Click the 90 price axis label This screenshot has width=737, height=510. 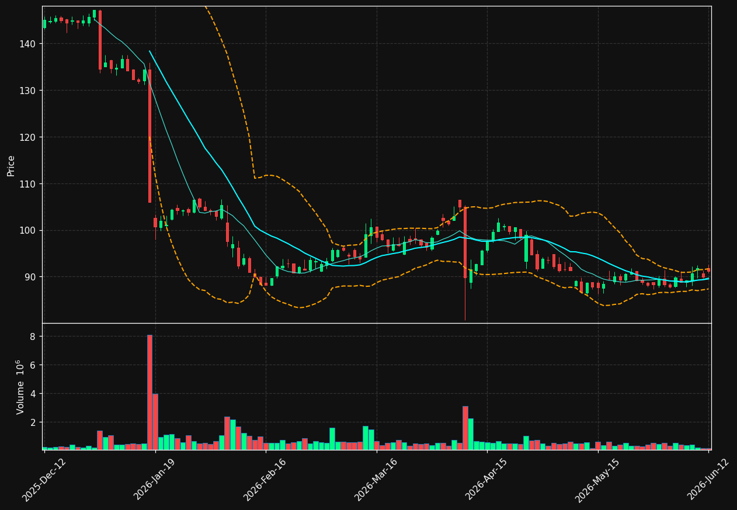32,277
